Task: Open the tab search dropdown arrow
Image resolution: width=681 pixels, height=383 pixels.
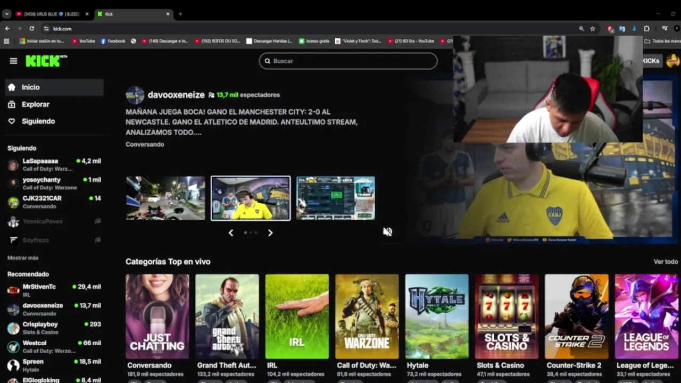Action: (x=6, y=14)
